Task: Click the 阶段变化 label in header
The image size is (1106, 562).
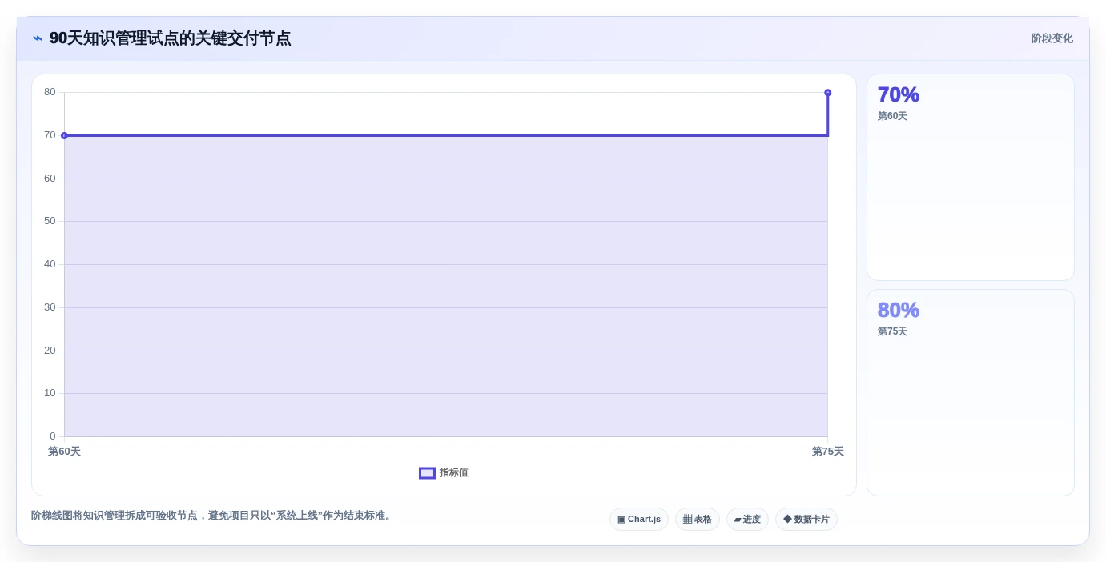Action: 1052,38
